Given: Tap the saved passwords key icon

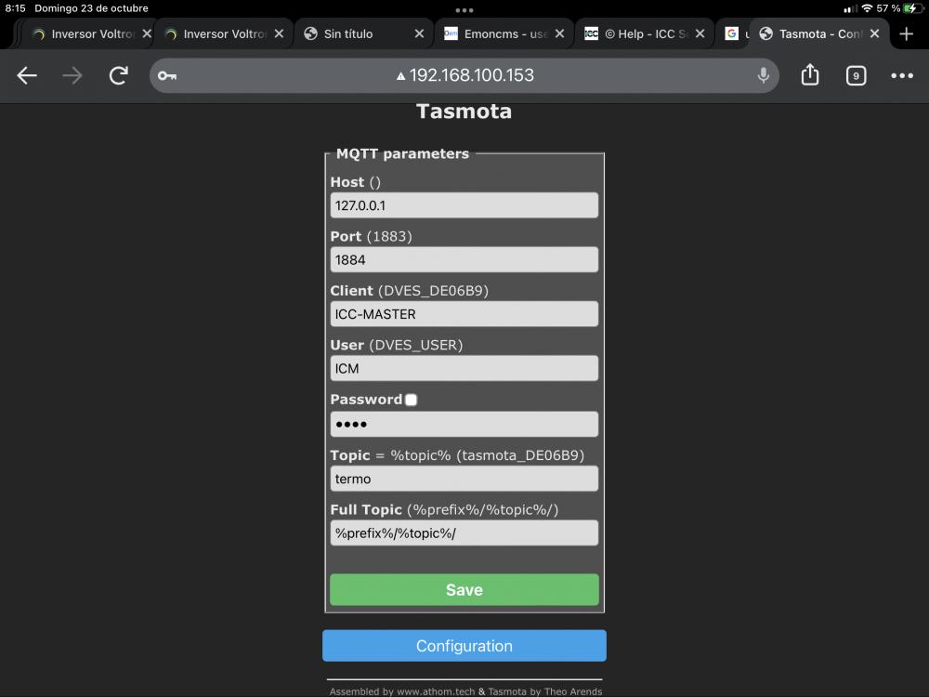Looking at the screenshot, I should pos(167,75).
